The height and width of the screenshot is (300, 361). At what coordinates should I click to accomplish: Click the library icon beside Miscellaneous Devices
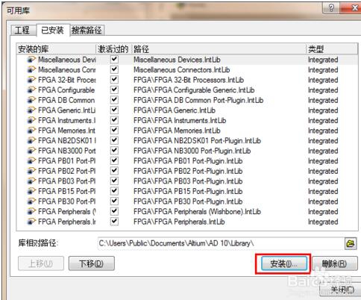[x=31, y=60]
